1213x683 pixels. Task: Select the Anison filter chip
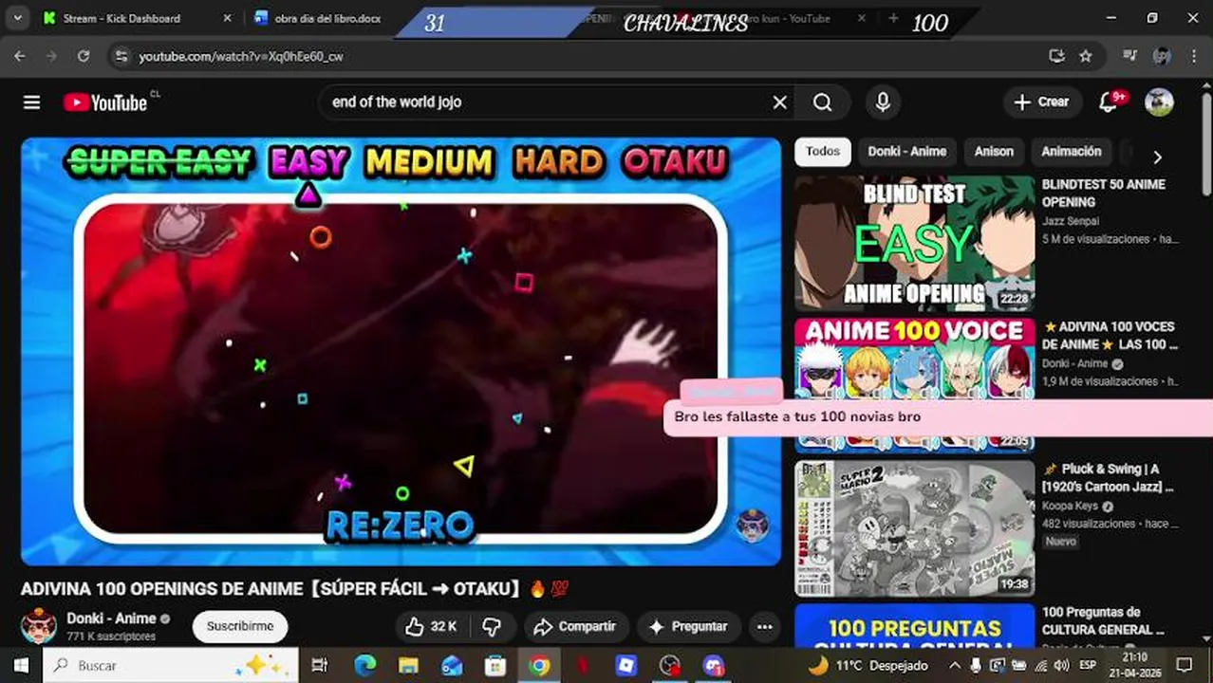pos(994,152)
